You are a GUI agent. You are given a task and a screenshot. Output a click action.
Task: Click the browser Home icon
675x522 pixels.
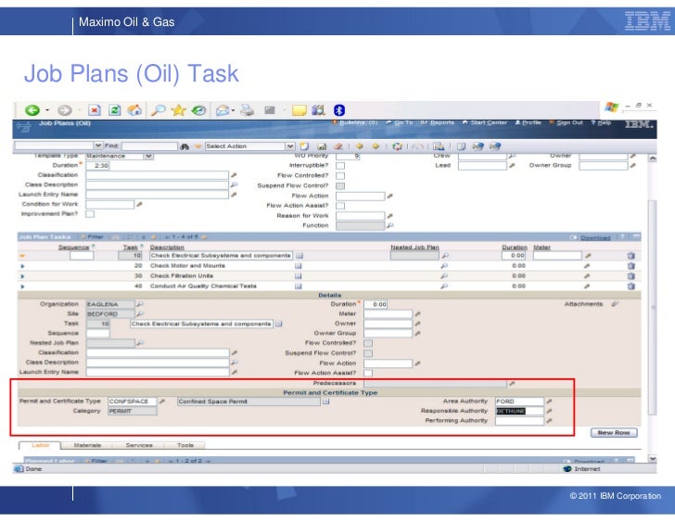pyautogui.click(x=134, y=110)
